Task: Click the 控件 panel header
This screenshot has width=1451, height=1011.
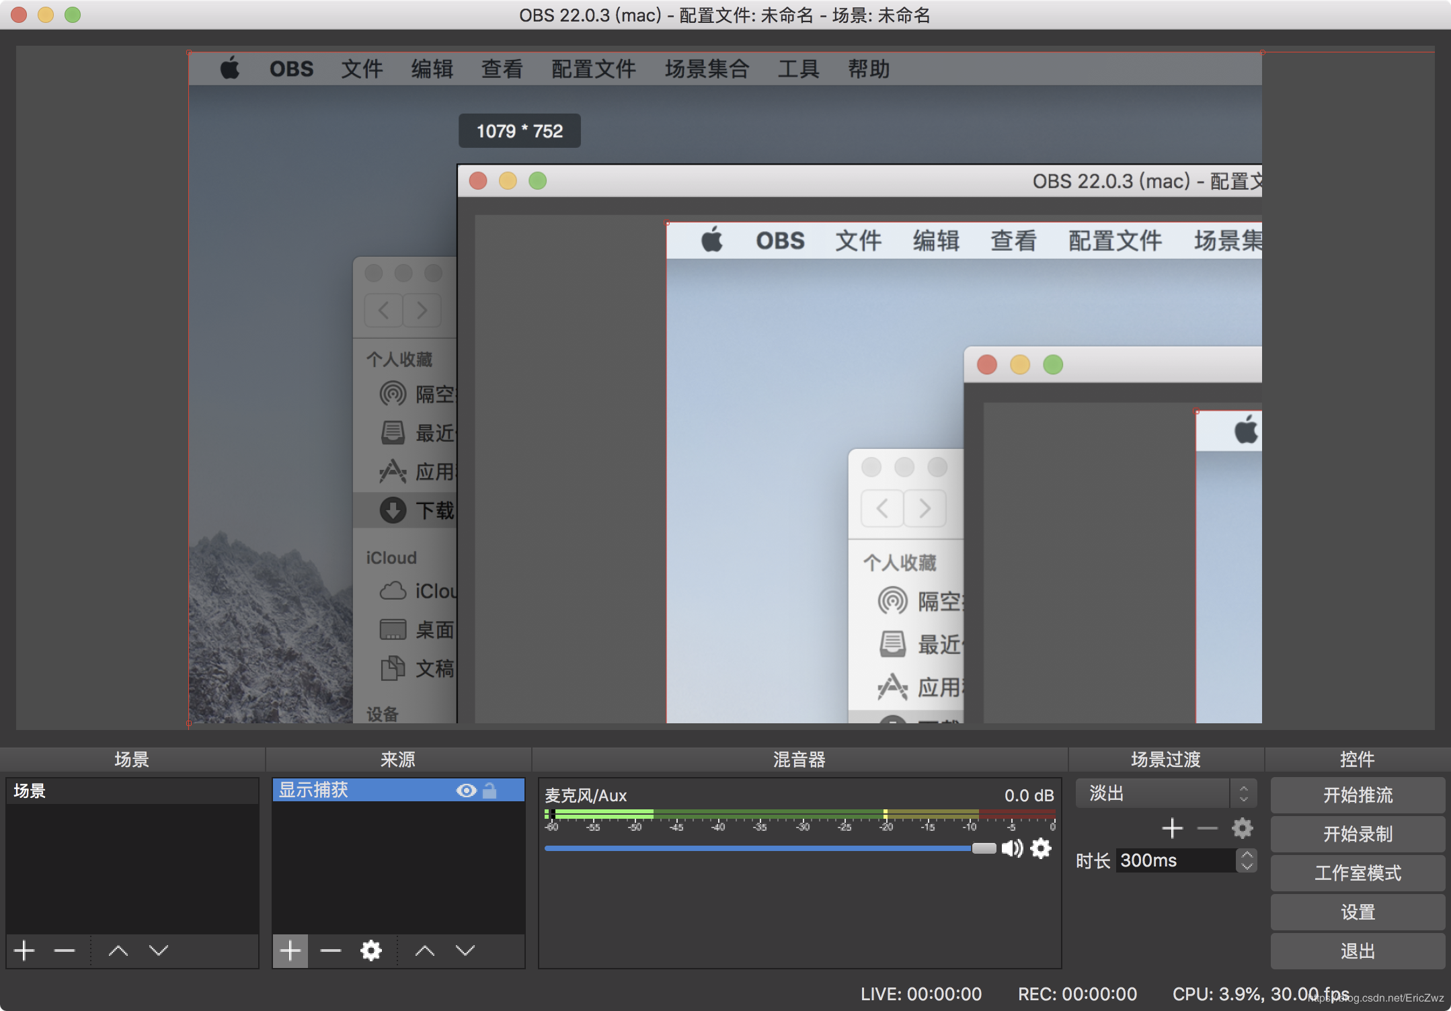Action: coord(1358,760)
